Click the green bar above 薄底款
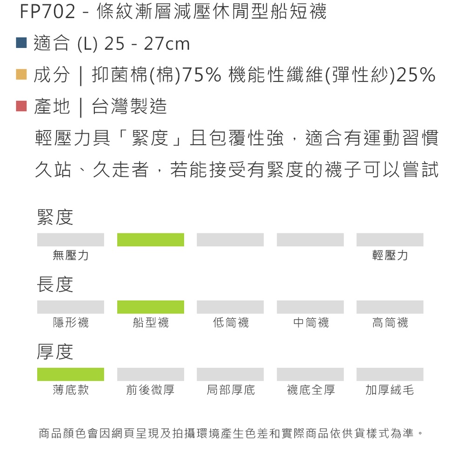This screenshot has width=465, height=465. point(71,374)
